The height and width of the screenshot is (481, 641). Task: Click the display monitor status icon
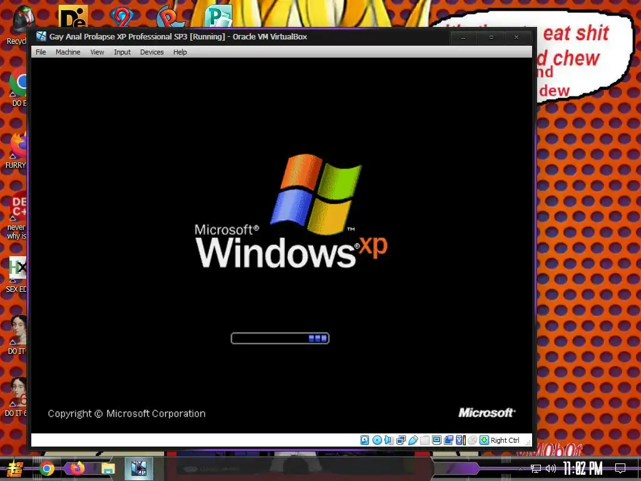tap(436, 440)
